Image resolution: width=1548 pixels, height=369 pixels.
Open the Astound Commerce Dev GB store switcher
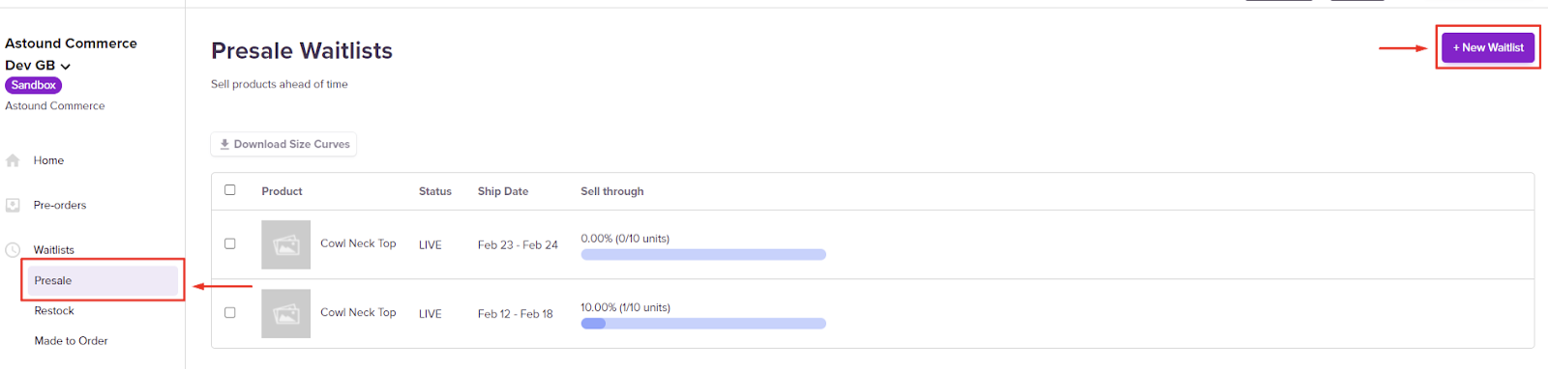[71, 54]
